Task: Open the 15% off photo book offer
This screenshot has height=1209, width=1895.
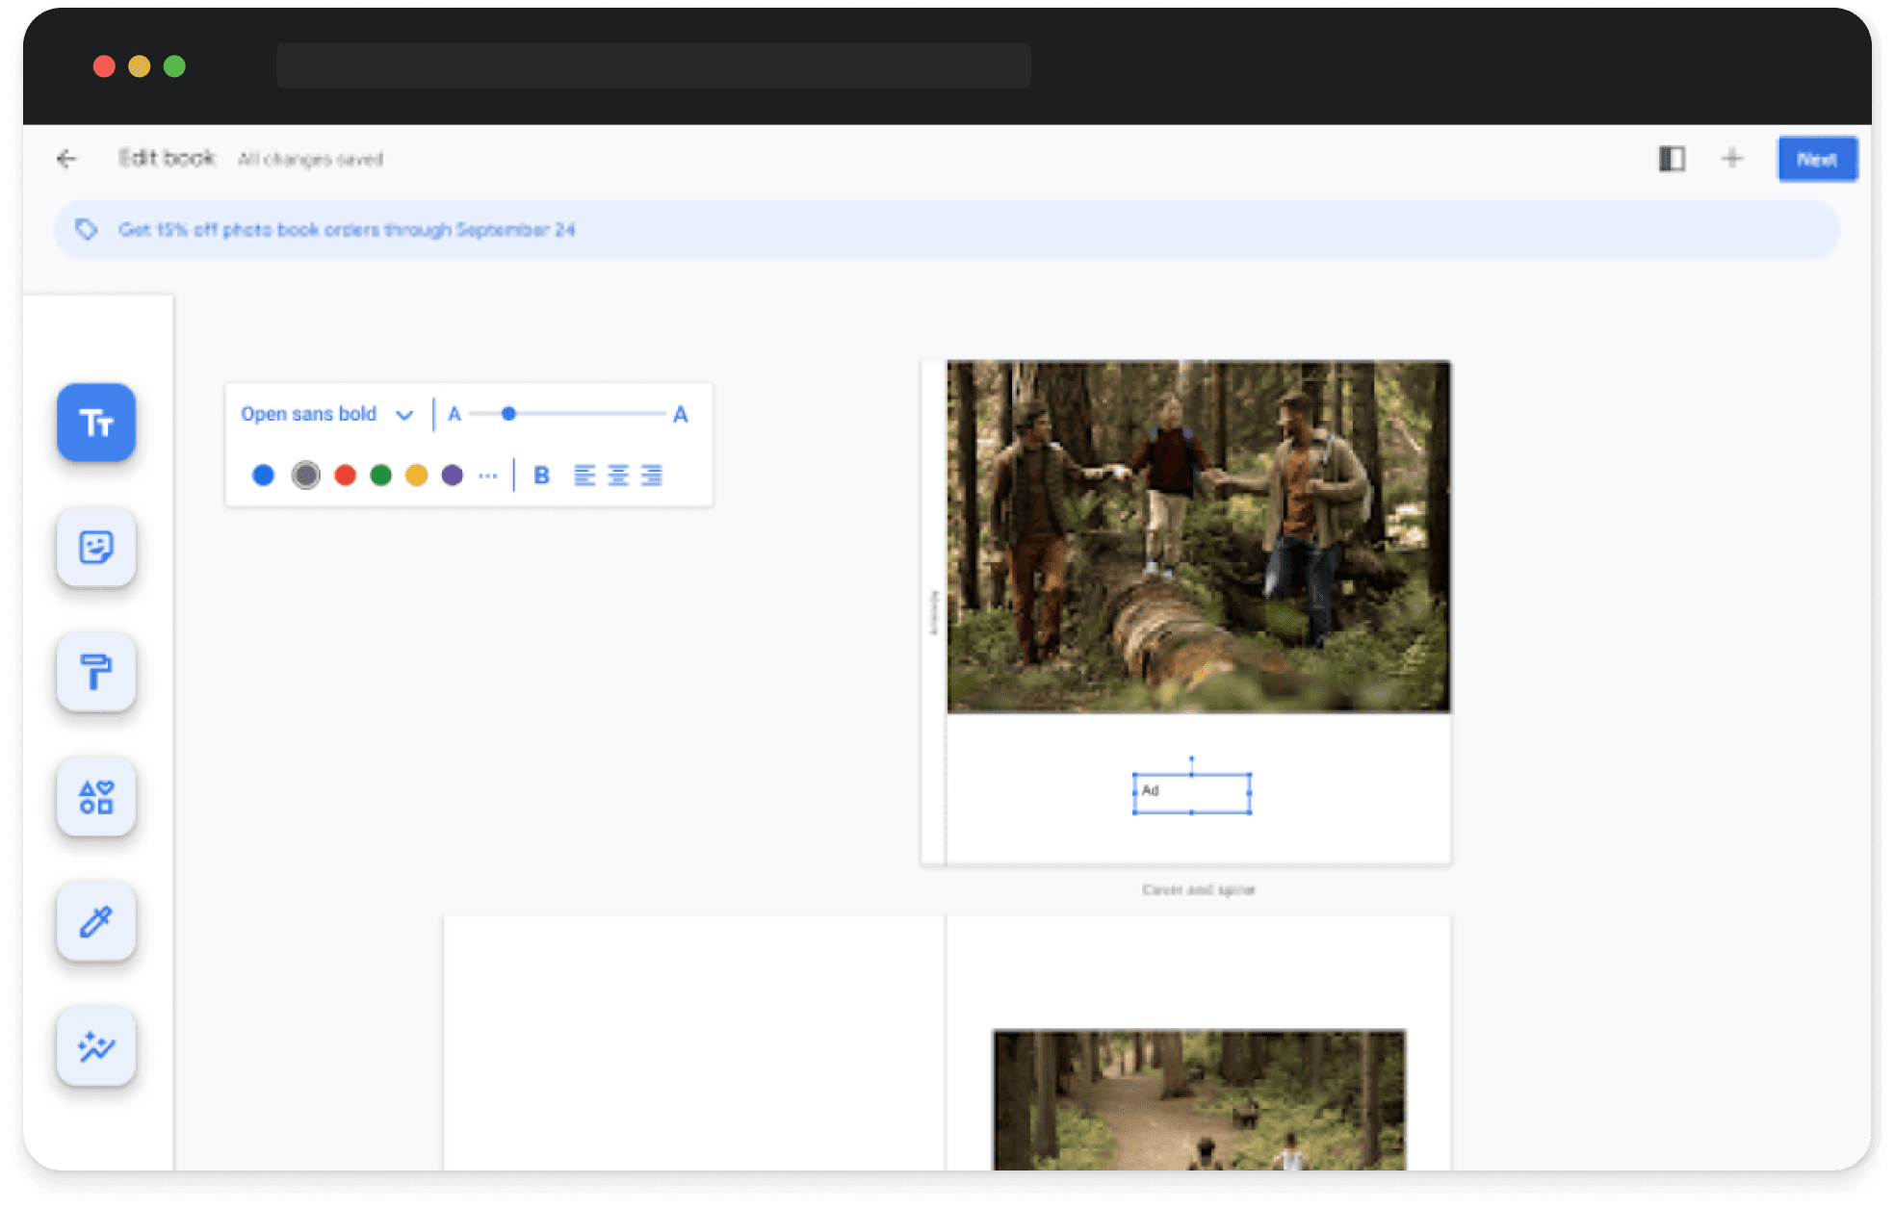Action: point(347,230)
